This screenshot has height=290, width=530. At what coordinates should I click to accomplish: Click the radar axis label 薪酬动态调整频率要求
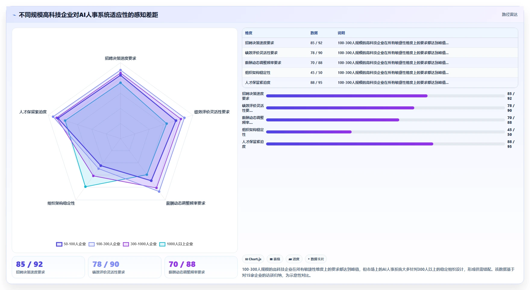point(186,203)
